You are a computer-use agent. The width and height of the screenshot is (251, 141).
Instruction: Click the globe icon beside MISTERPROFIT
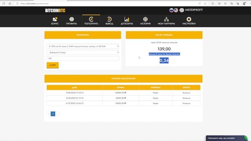(182, 10)
